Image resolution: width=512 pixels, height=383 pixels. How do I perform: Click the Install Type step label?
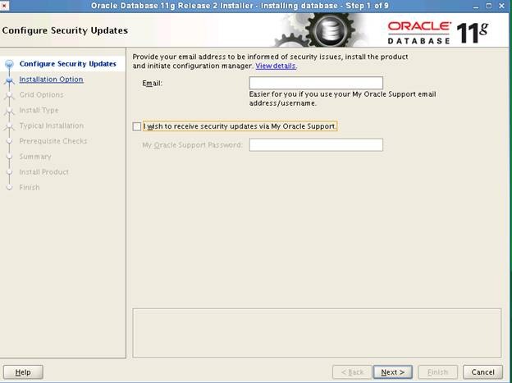(x=39, y=110)
